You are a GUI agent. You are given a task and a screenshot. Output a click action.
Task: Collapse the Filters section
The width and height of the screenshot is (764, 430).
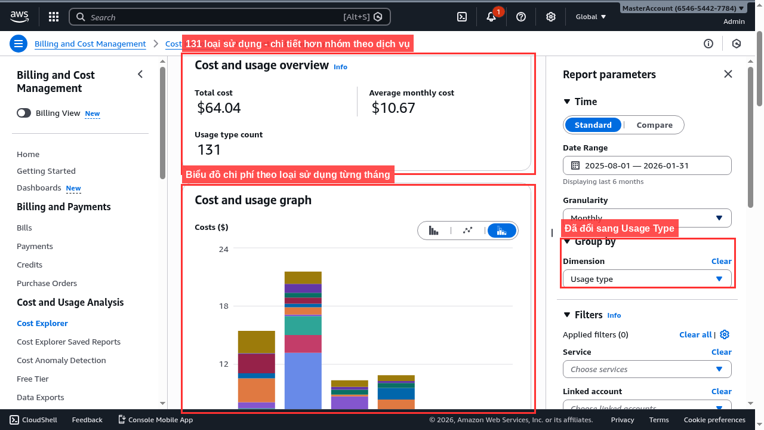pyautogui.click(x=566, y=315)
